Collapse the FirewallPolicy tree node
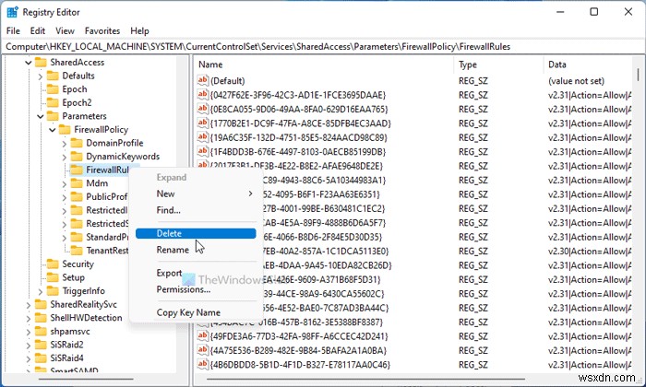 point(52,130)
